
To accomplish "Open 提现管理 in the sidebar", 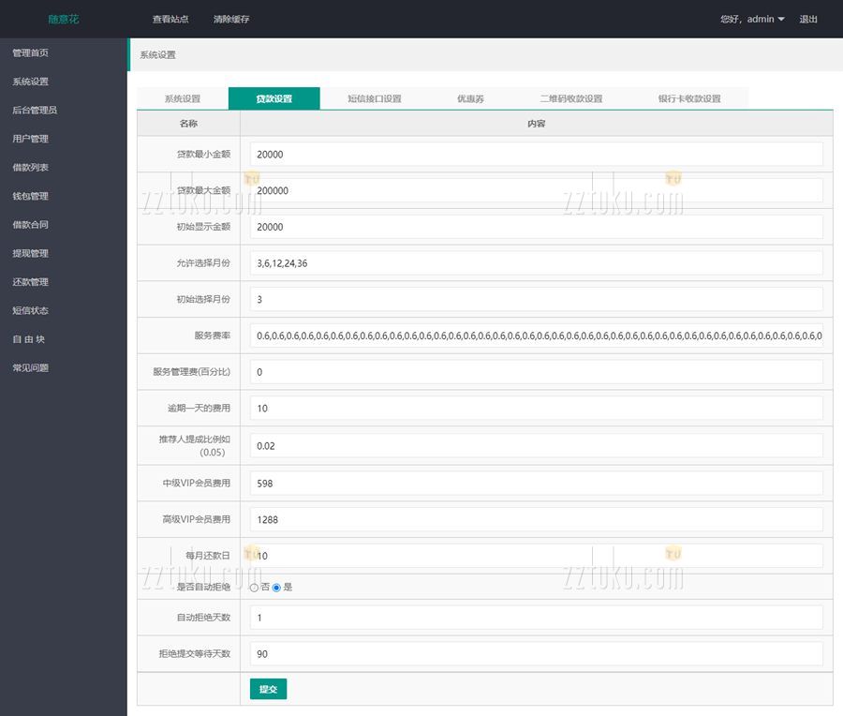I will coord(30,253).
